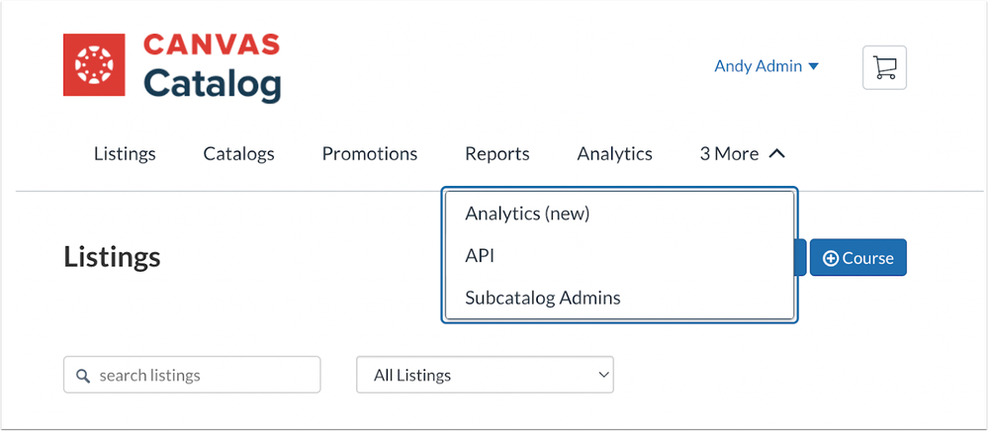
Task: Collapse the 3 More menu
Action: pyautogui.click(x=742, y=153)
